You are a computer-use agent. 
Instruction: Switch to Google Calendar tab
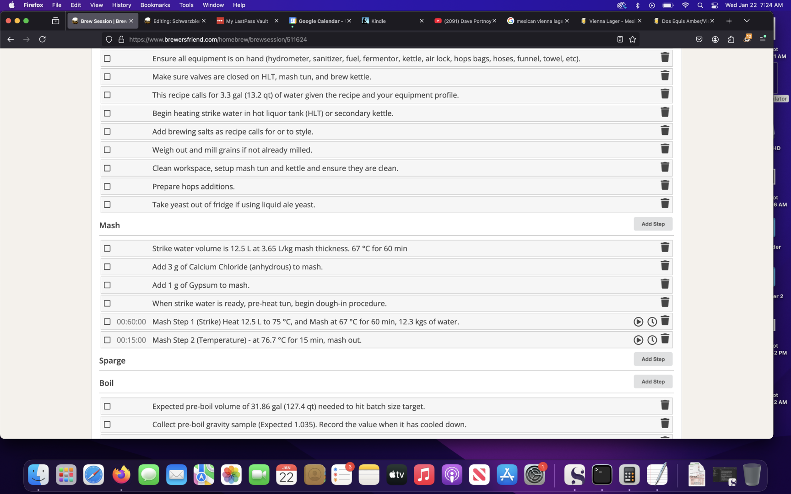320,21
